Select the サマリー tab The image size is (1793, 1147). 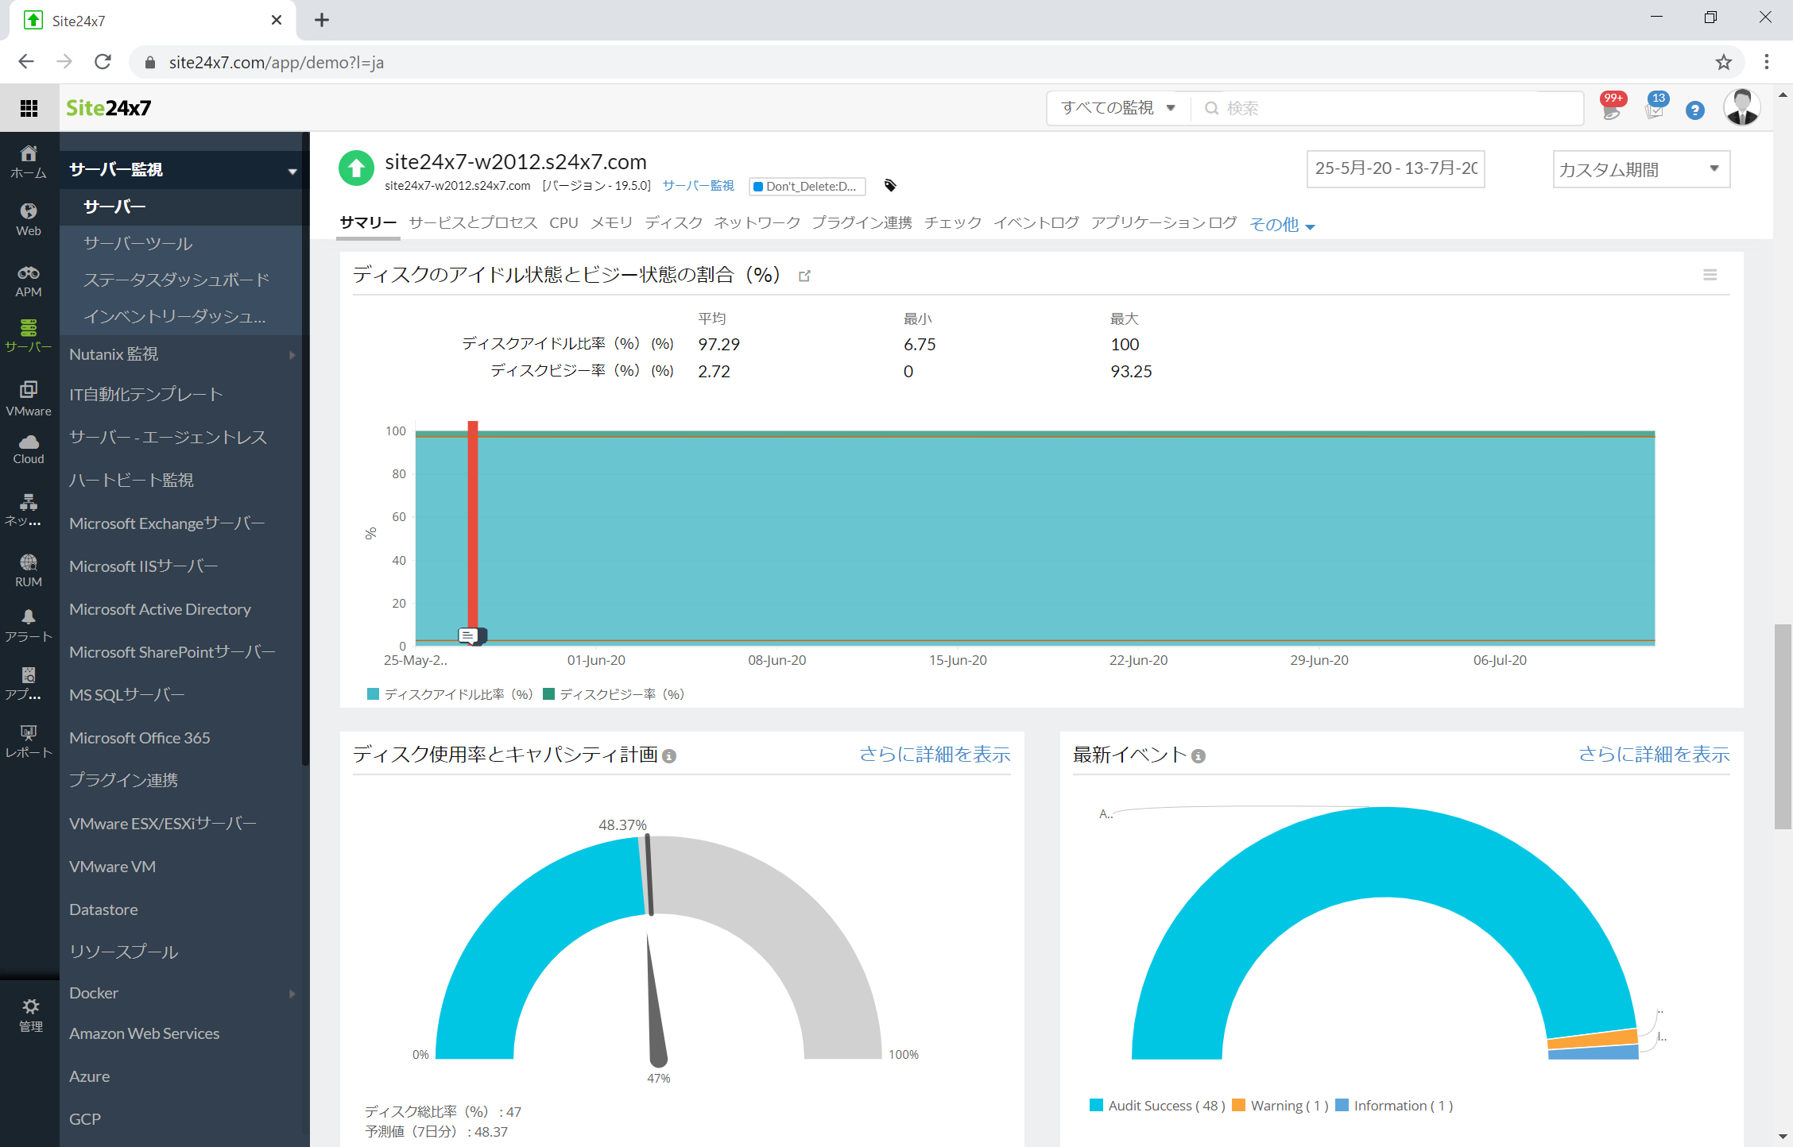(x=368, y=223)
